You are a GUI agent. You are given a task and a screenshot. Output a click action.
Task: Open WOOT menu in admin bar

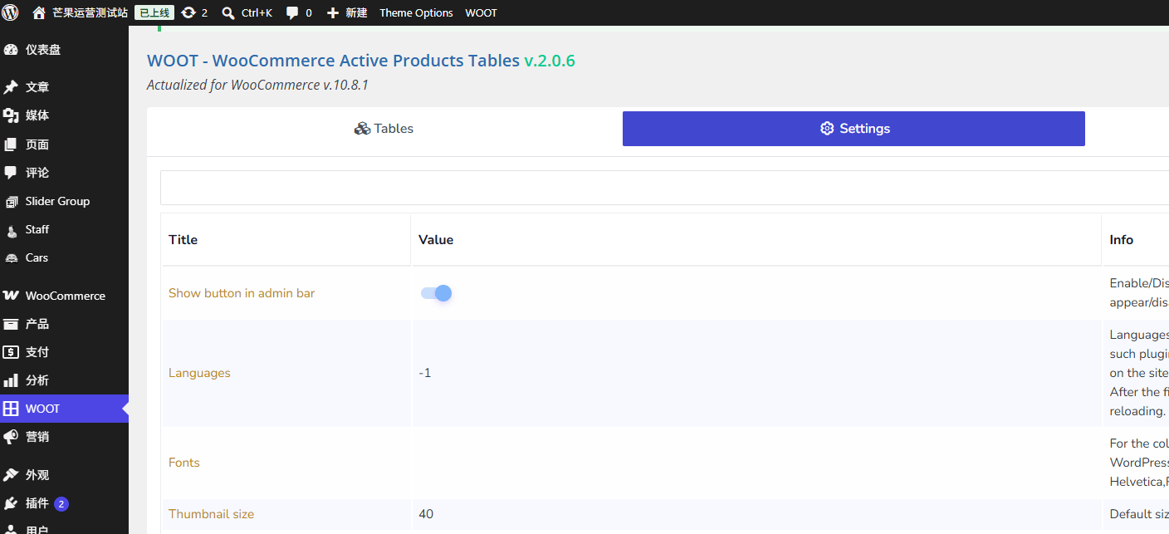481,12
